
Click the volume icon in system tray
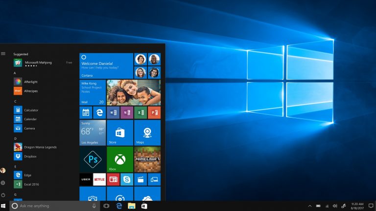pos(334,206)
